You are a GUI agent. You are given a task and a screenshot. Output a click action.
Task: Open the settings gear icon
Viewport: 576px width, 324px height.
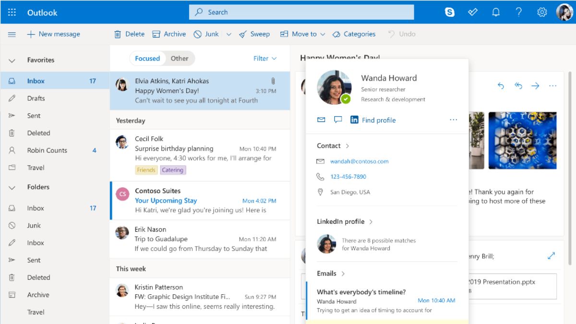pyautogui.click(x=542, y=12)
